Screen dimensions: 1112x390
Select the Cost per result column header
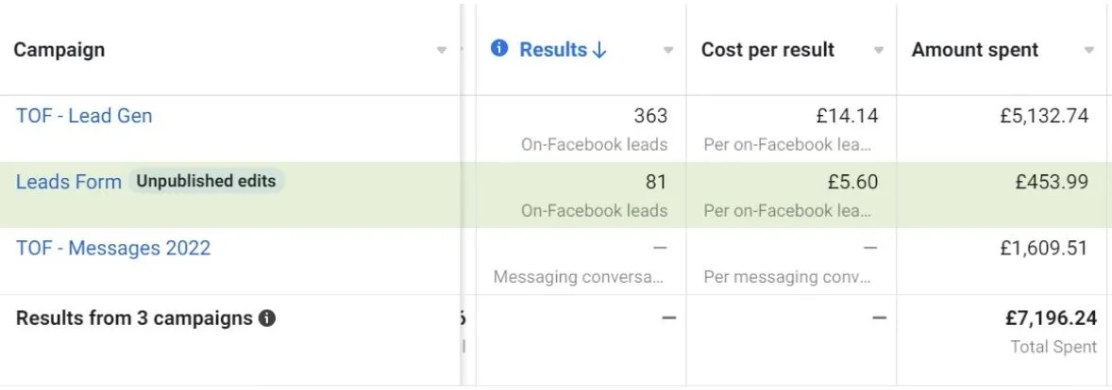(767, 50)
